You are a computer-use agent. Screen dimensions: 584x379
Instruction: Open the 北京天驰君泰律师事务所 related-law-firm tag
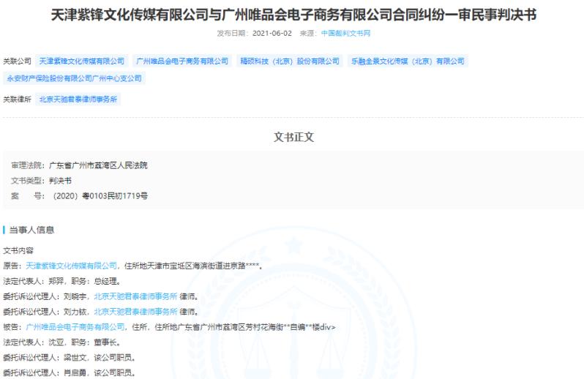point(78,100)
